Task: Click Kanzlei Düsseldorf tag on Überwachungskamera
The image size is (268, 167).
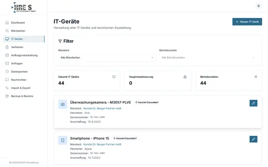Action: click(147, 102)
